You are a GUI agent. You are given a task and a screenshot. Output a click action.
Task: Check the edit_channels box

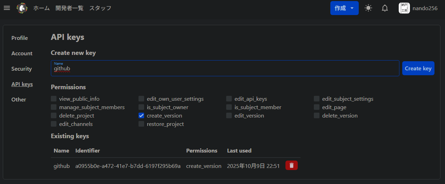54,124
